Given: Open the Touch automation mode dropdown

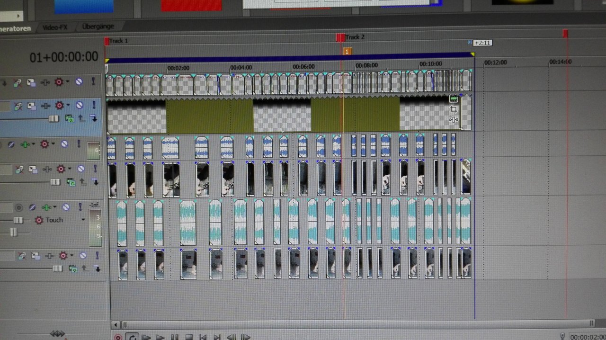Looking at the screenshot, I should click(83, 220).
